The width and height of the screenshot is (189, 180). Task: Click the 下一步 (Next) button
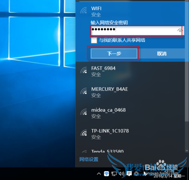pyautogui.click(x=114, y=54)
